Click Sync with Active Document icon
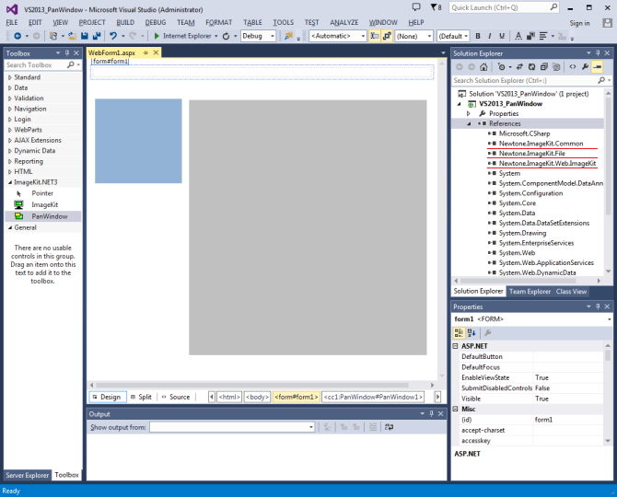 pyautogui.click(x=519, y=67)
